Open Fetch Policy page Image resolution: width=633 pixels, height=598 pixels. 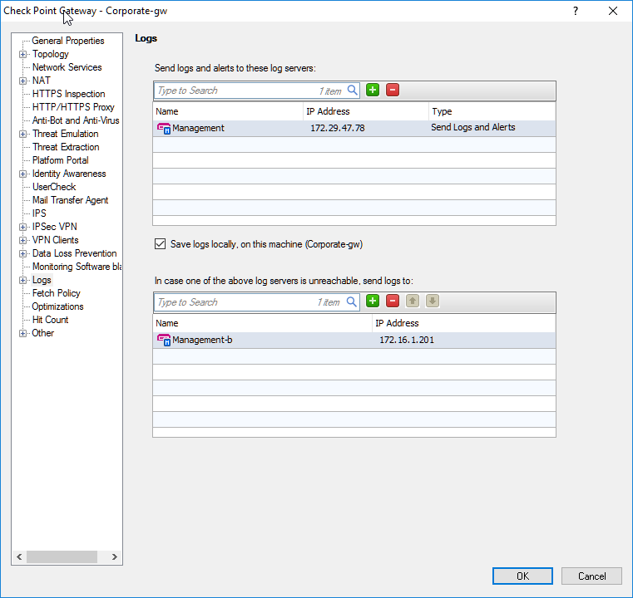coord(56,293)
